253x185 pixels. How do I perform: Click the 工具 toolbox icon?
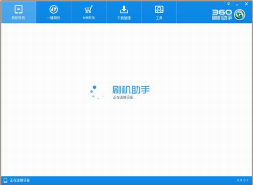tap(159, 9)
